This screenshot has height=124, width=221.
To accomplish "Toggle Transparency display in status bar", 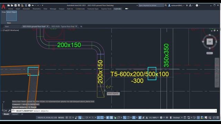I will point(111,117).
